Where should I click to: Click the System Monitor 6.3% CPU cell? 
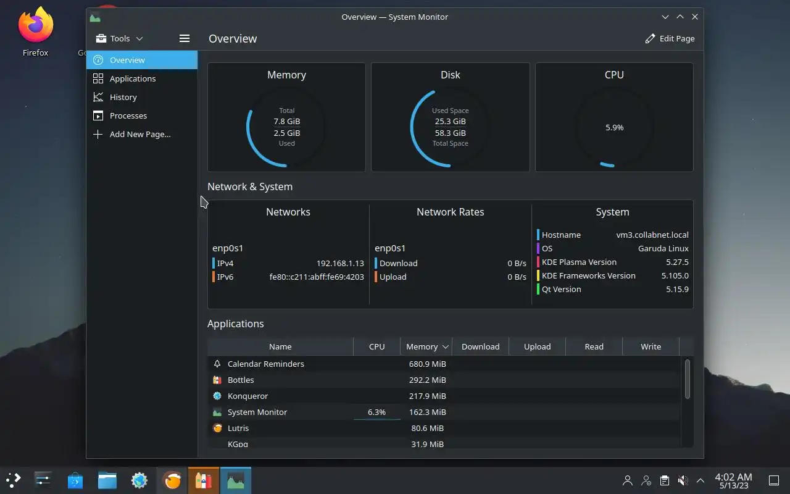(376, 412)
